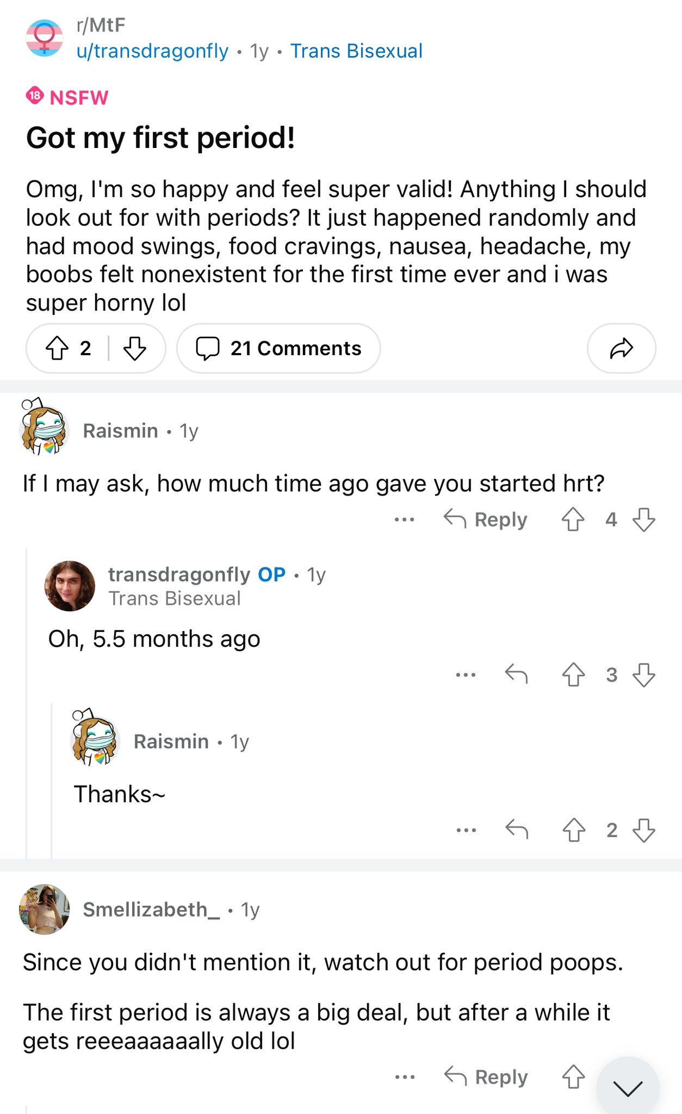Downvote the "5.5 months ago" comment

[644, 675]
